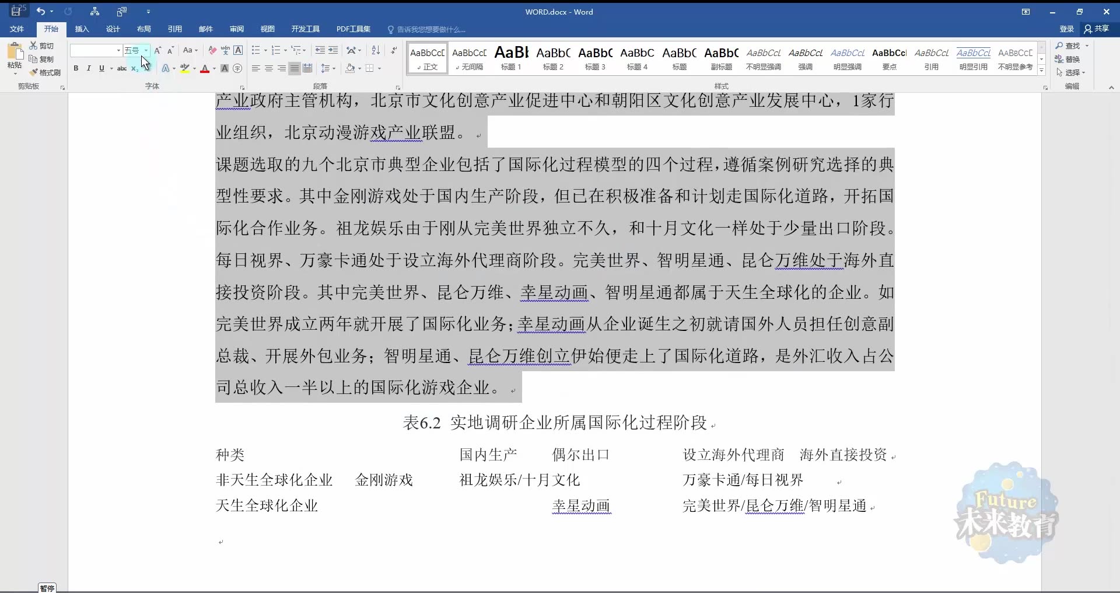The height and width of the screenshot is (593, 1120).
Task: Open the Change Case (Aa) dropdown
Action: coord(190,51)
